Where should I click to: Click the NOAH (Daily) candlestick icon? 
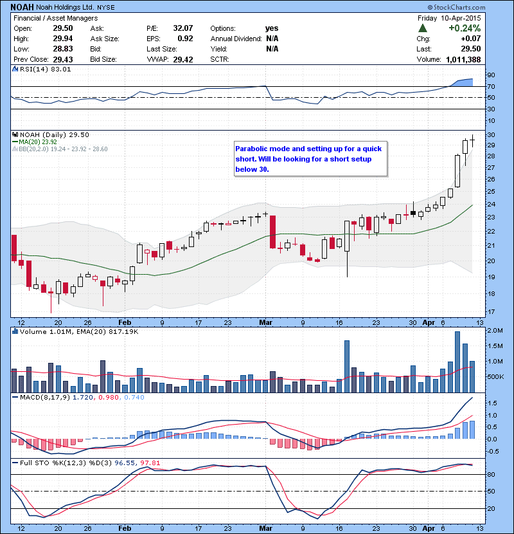pyautogui.click(x=15, y=135)
